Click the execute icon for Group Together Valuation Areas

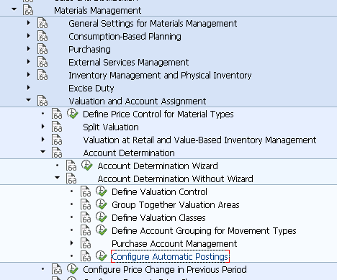click(102, 204)
